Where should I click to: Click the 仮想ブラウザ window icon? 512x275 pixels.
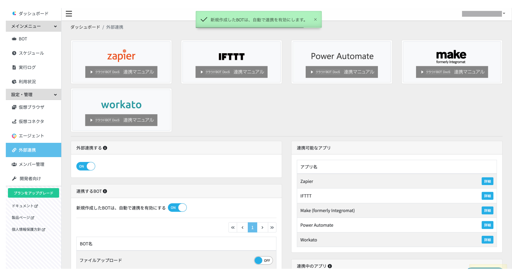click(14, 107)
